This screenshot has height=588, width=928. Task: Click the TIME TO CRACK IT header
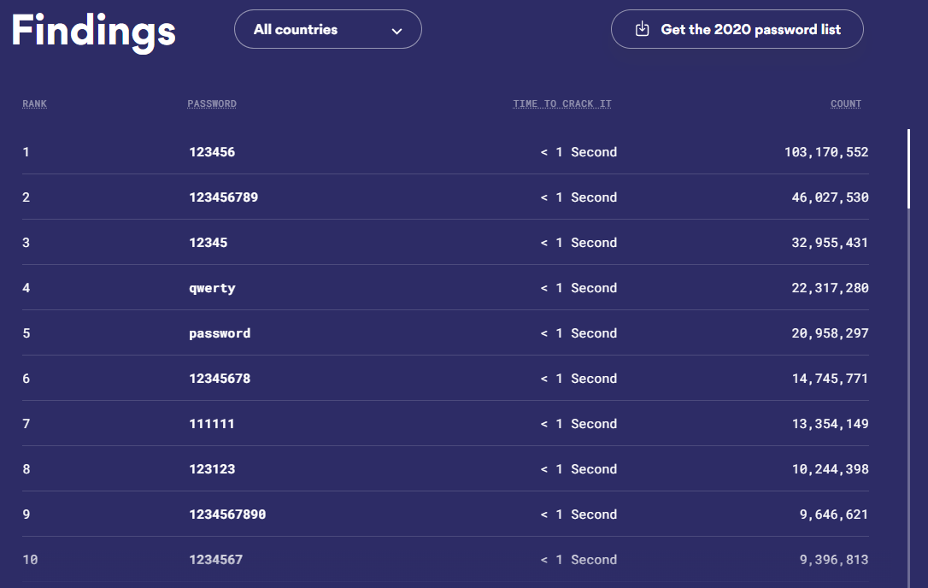562,104
